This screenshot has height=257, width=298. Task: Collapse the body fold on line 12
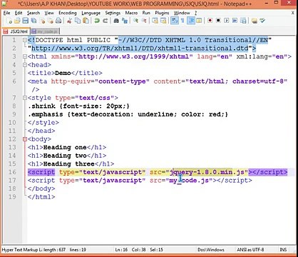click(25, 139)
